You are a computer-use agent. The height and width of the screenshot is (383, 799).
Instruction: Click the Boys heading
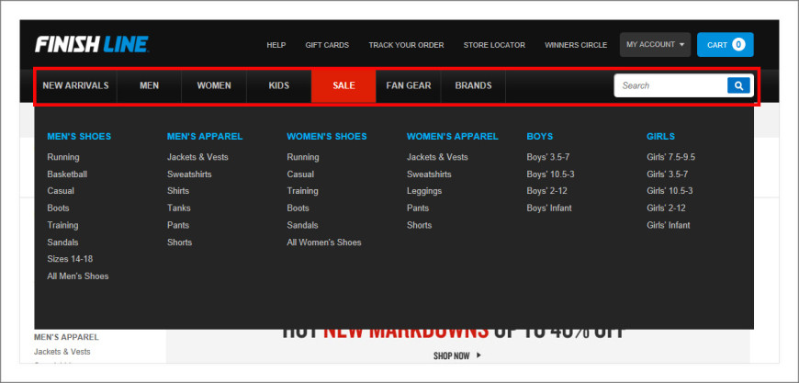point(540,137)
